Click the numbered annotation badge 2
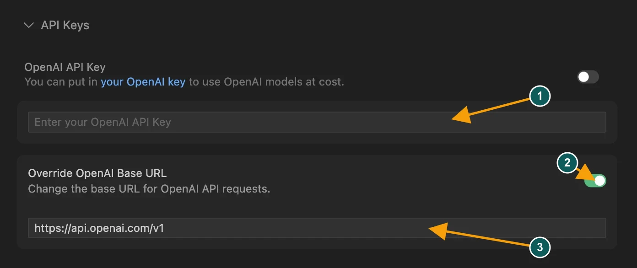The height and width of the screenshot is (268, 637). tap(567, 163)
